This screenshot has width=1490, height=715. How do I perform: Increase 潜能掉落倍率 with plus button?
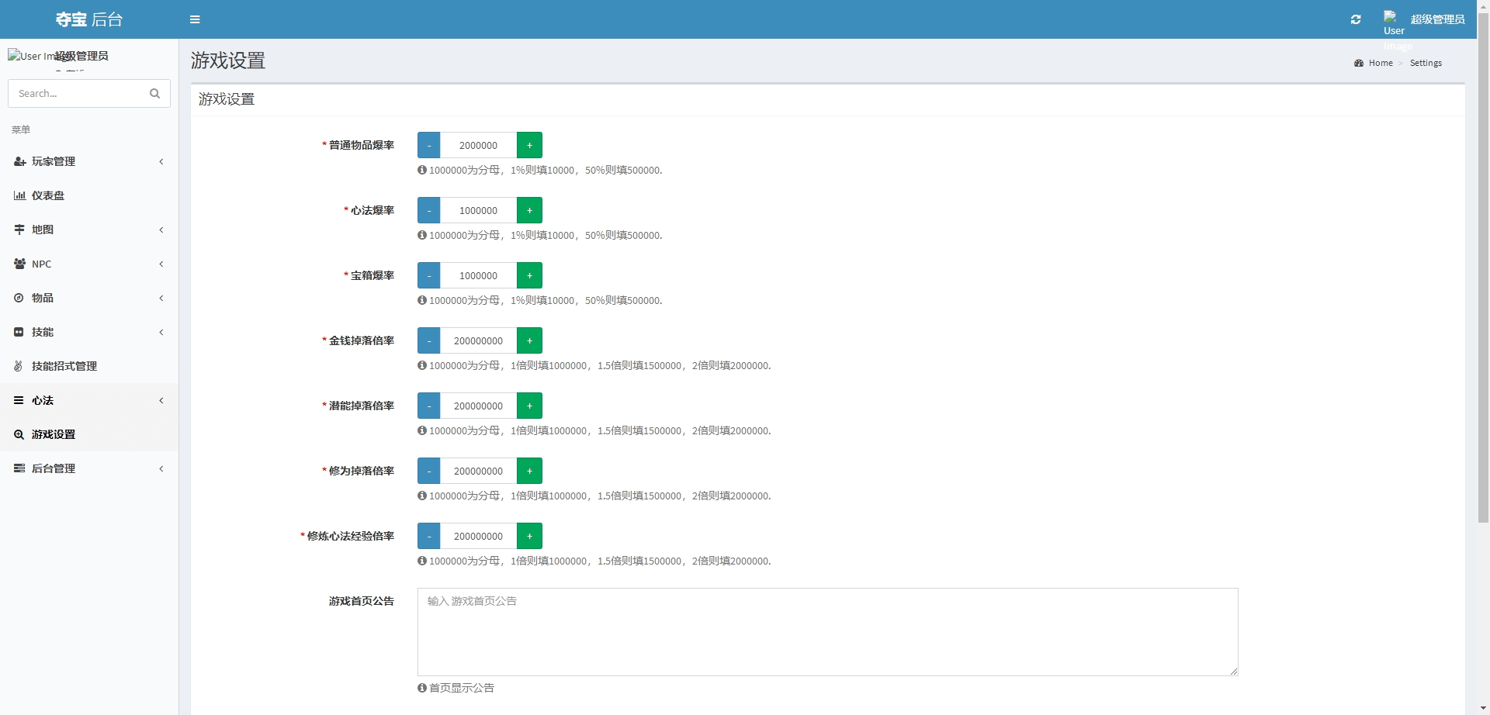click(x=529, y=406)
